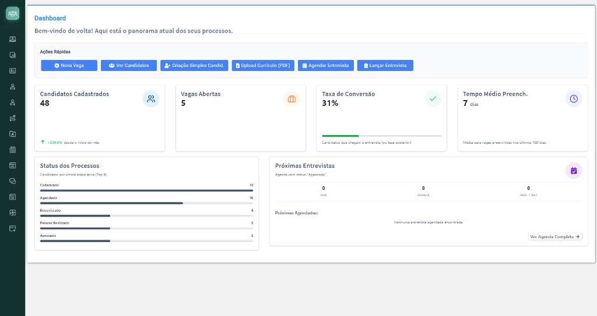This screenshot has height=316, width=597.
Task: Click the Aprovado stage label
Action: 48,236
